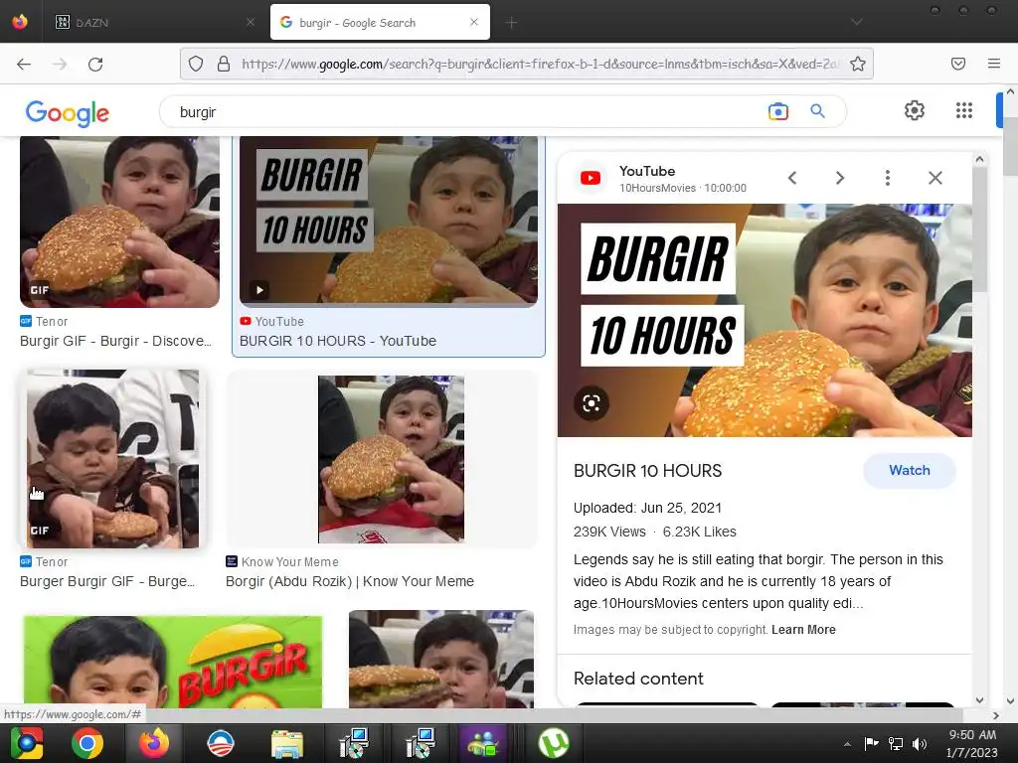Click the Related content heading
Viewport: 1018px width, 763px height.
638,678
